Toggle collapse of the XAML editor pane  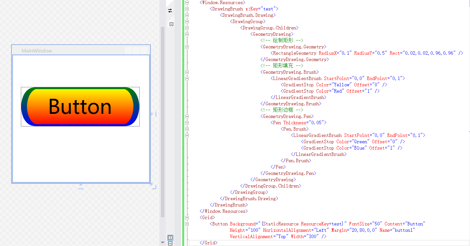click(x=171, y=24)
